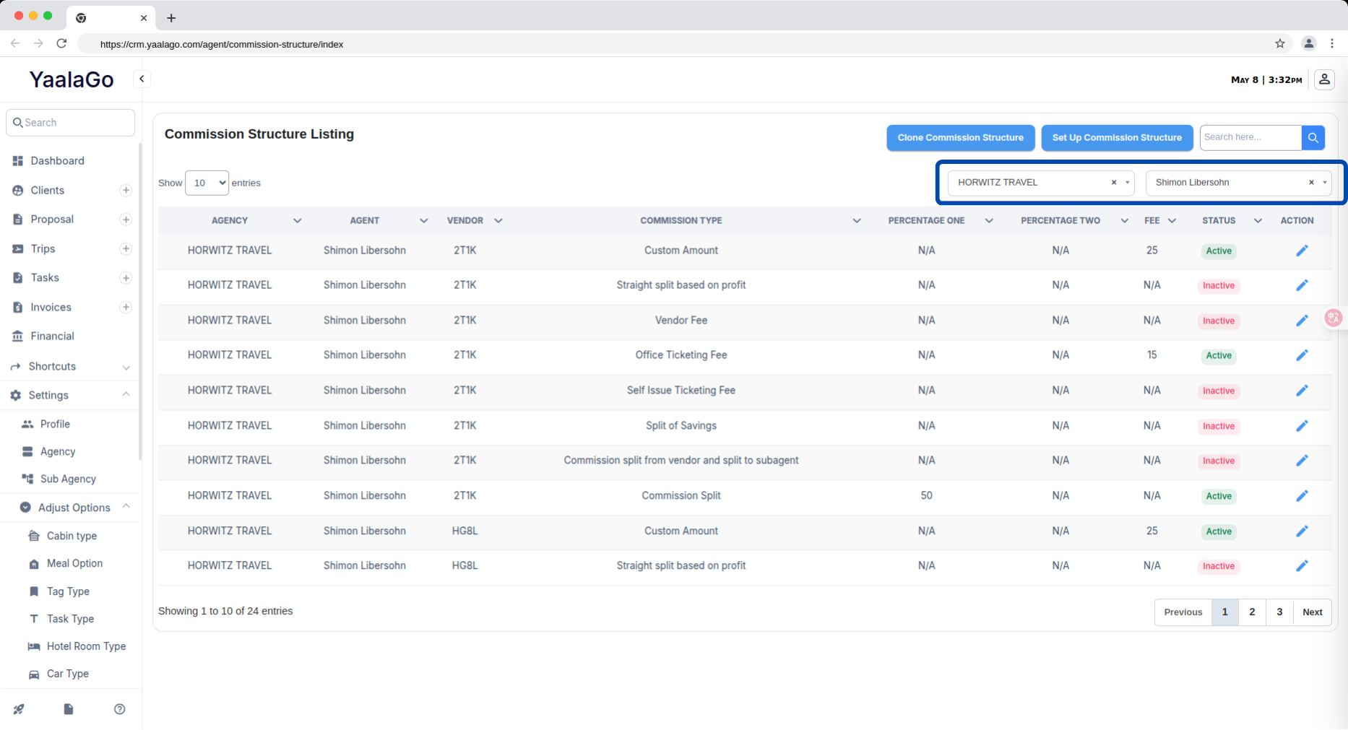1348x730 pixels.
Task: Click Clone Commission Structure button
Action: coord(960,138)
